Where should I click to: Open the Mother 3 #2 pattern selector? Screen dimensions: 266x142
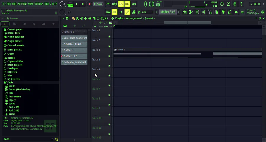point(168,12)
